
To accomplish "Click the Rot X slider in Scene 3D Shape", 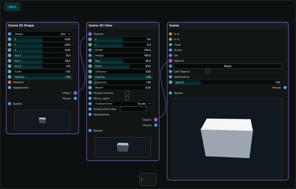I will (x=42, y=55).
